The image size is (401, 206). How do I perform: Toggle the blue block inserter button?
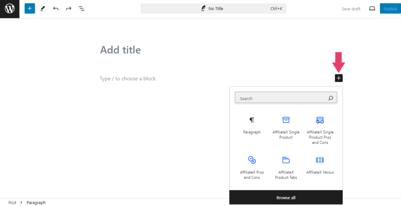(x=30, y=9)
